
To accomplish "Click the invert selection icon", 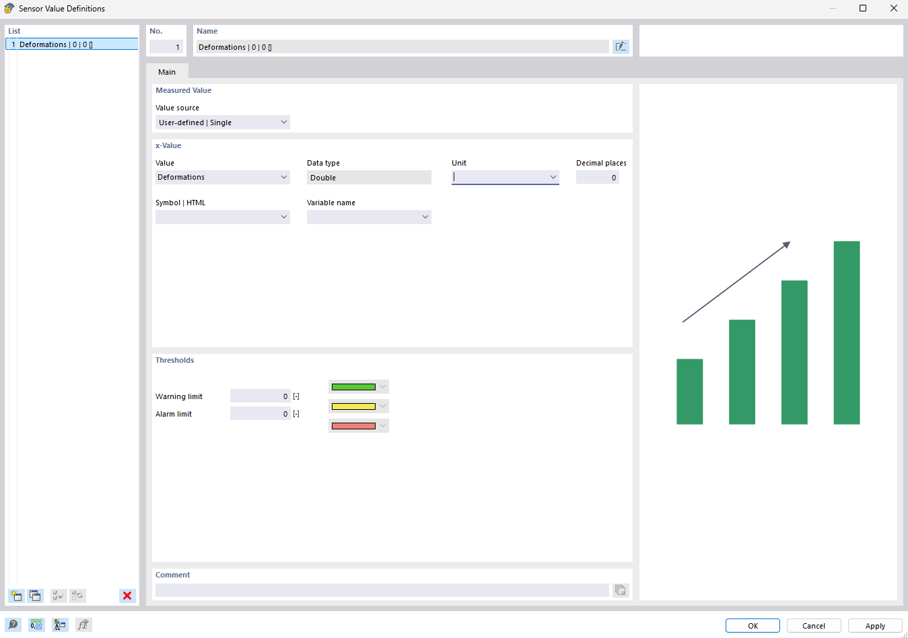I will click(77, 596).
